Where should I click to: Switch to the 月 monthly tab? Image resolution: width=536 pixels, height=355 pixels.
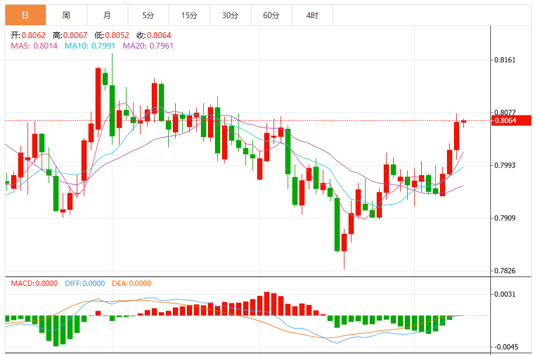point(107,15)
